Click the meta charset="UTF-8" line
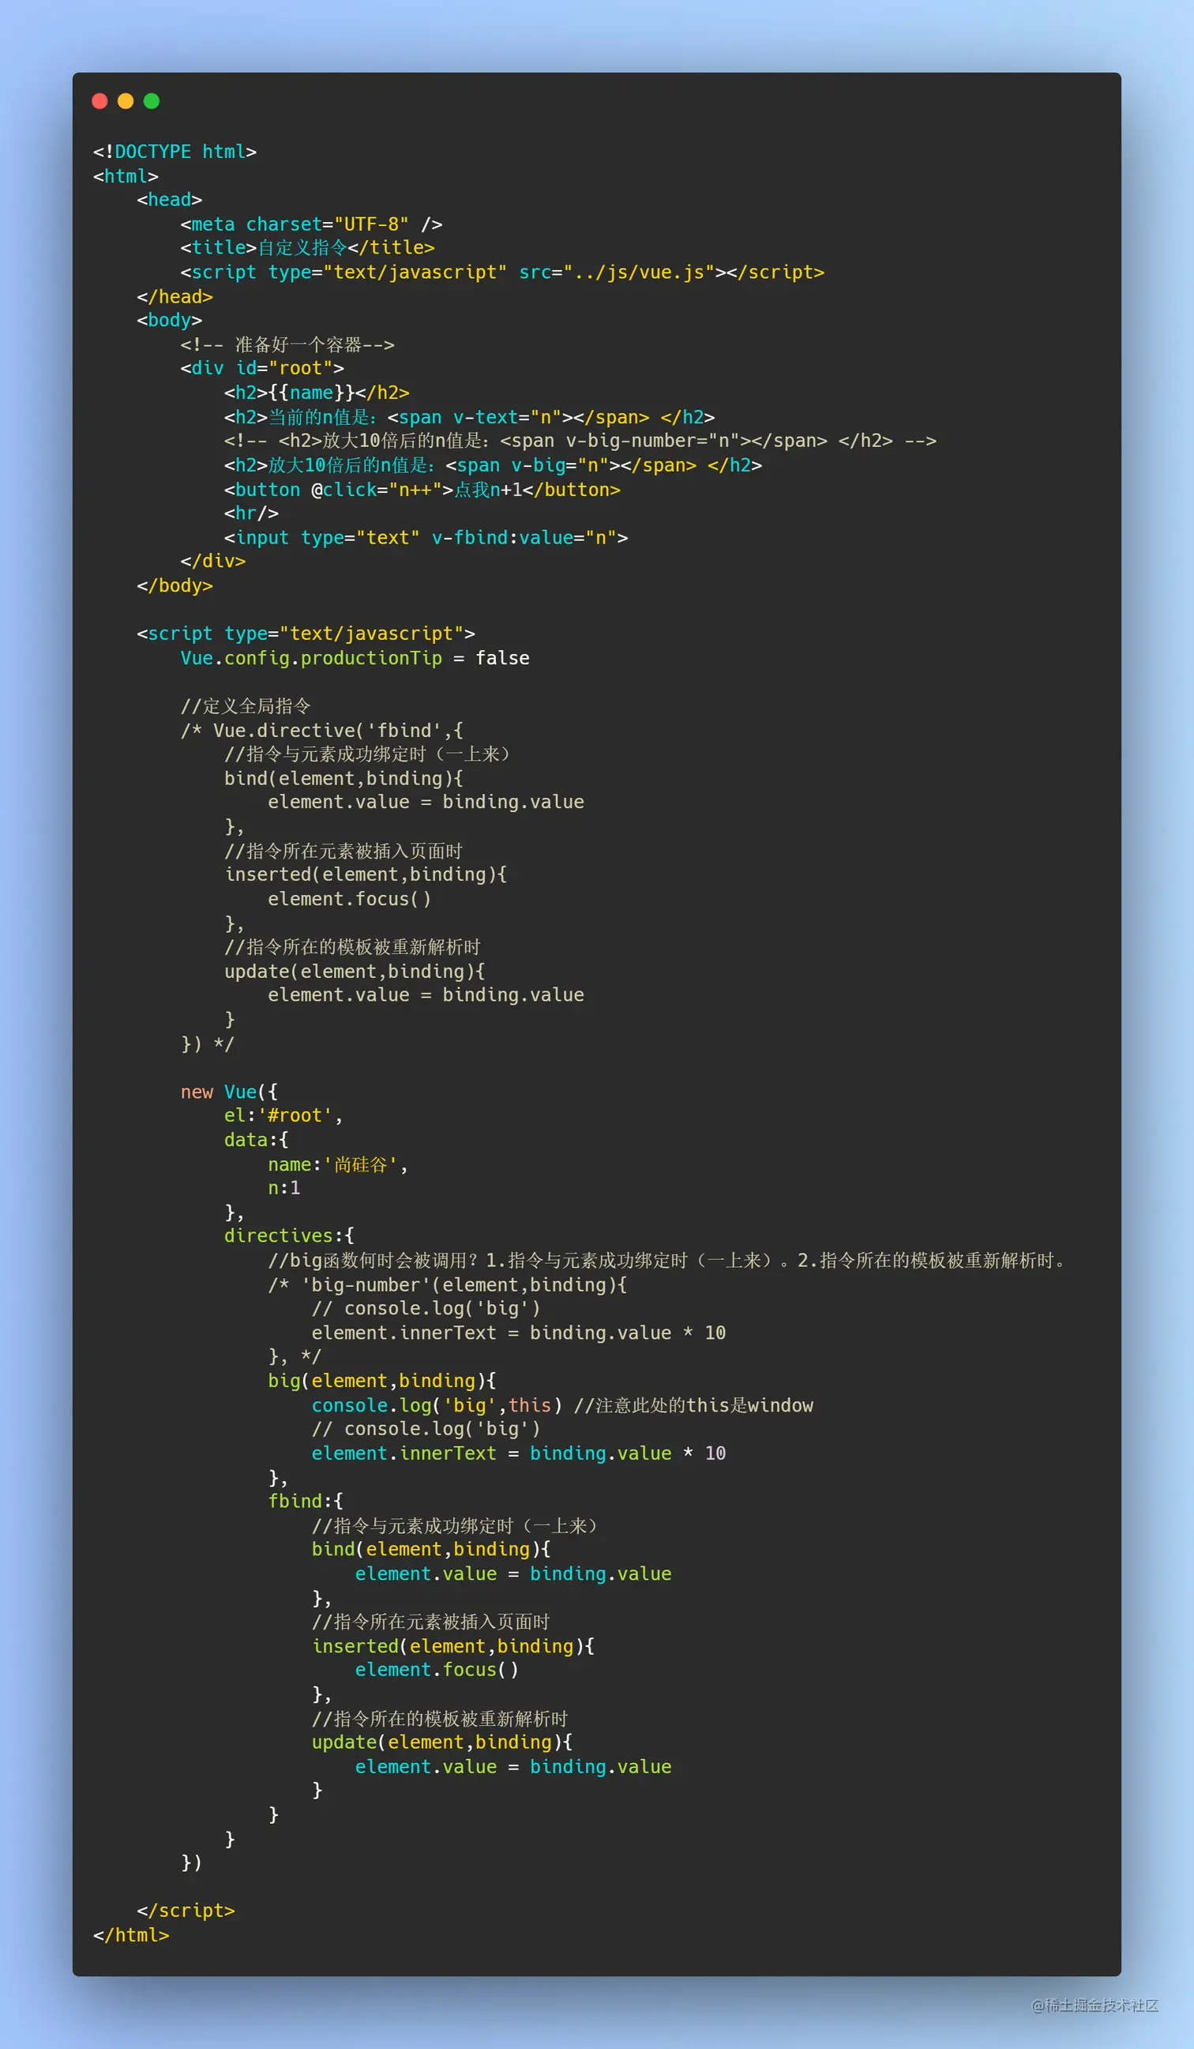 pos(311,224)
